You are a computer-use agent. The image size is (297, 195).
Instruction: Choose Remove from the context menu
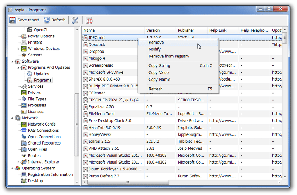point(178,43)
